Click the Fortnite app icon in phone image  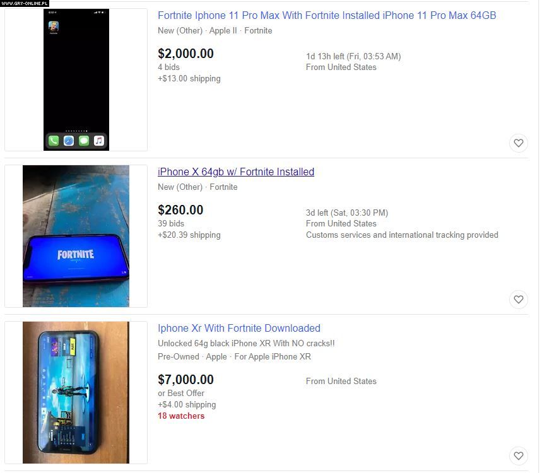coord(54,26)
